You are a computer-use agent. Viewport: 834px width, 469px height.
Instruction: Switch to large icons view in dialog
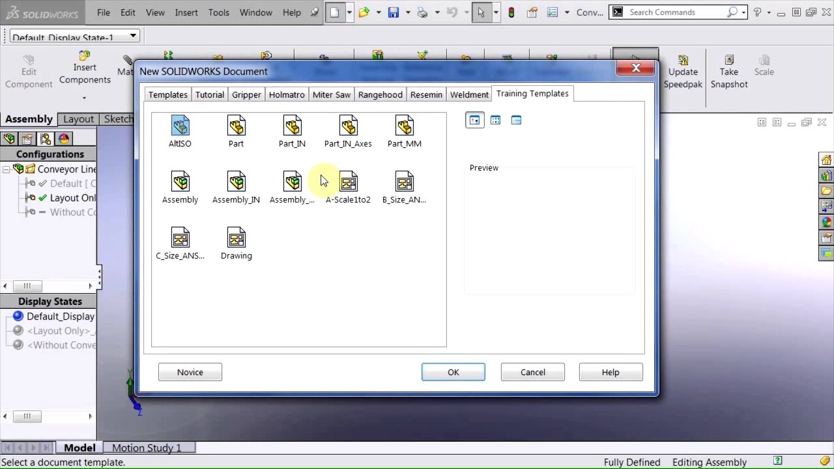pyautogui.click(x=474, y=120)
